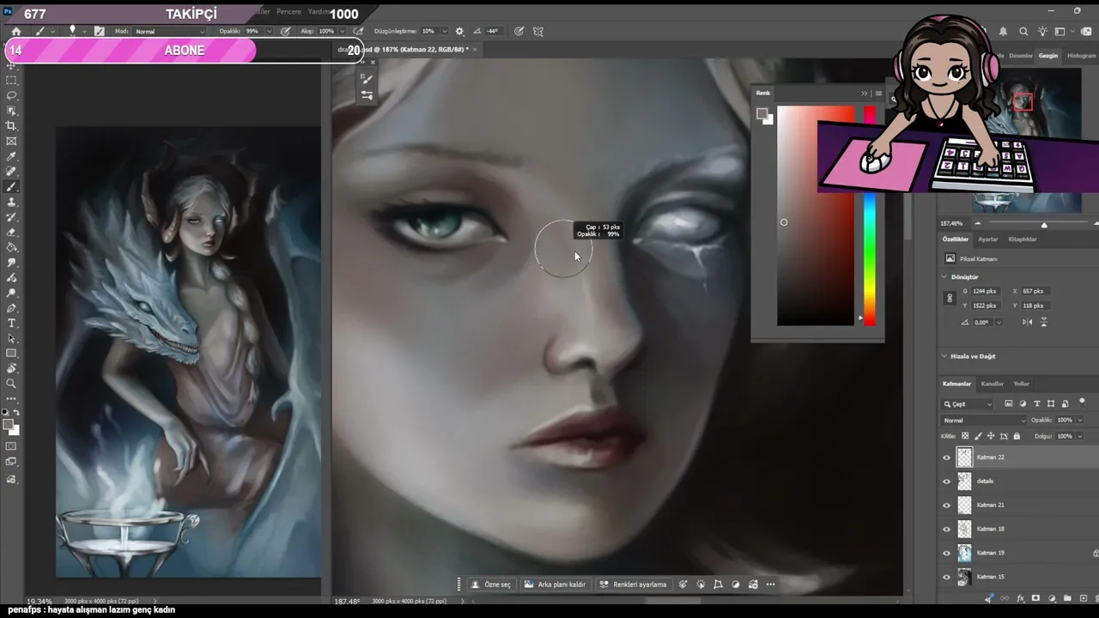Click the transform width G field
This screenshot has height=618, width=1099.
(986, 291)
